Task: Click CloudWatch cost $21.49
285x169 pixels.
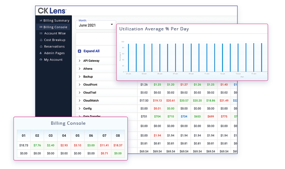Action: click(x=224, y=101)
